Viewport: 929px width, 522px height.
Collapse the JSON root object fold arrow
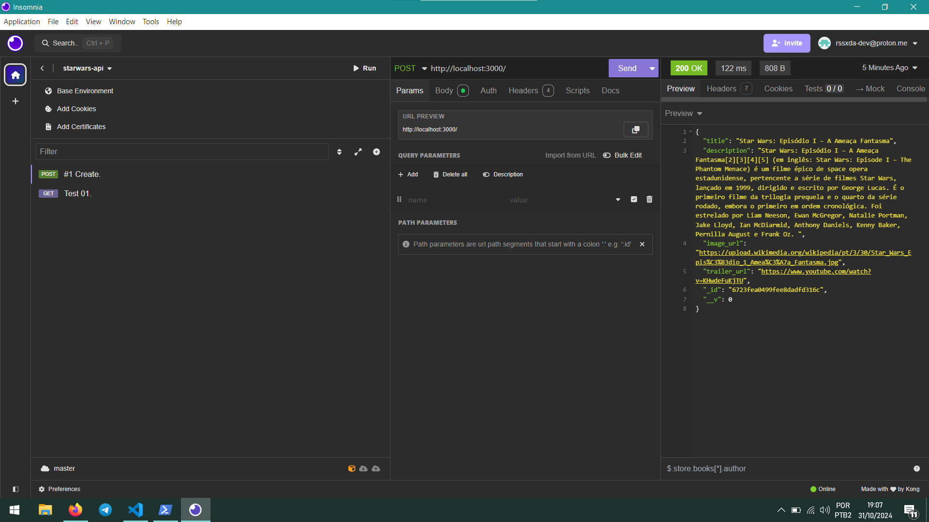tap(690, 131)
